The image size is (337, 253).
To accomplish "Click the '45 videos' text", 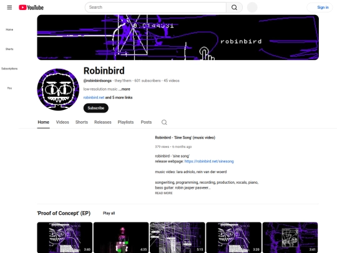I will click(172, 81).
